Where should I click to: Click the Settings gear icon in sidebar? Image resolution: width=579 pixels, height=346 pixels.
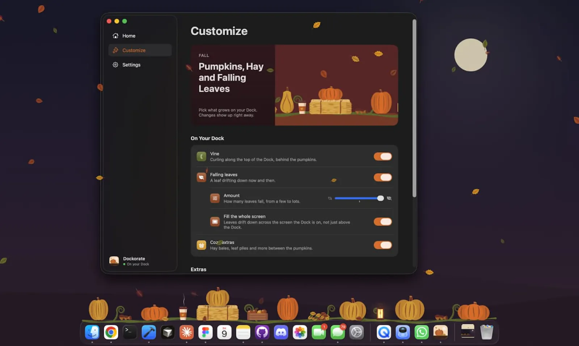(115, 65)
